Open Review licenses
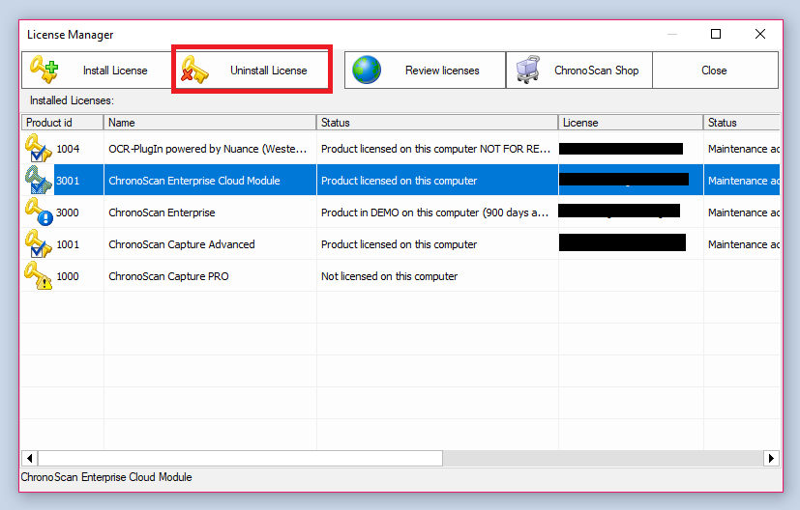Screen dimensions: 800x510 pos(425,70)
